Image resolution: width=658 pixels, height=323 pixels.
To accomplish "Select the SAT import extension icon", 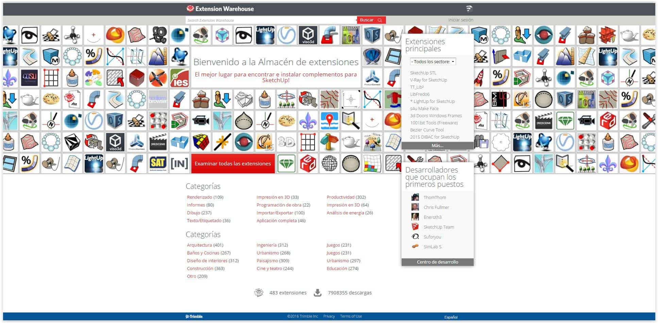I will (158, 163).
